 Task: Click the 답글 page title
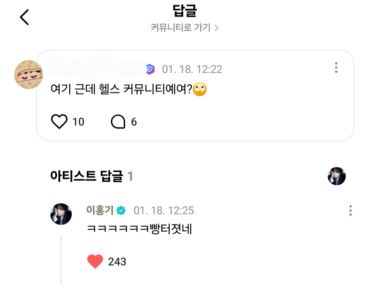184,11
